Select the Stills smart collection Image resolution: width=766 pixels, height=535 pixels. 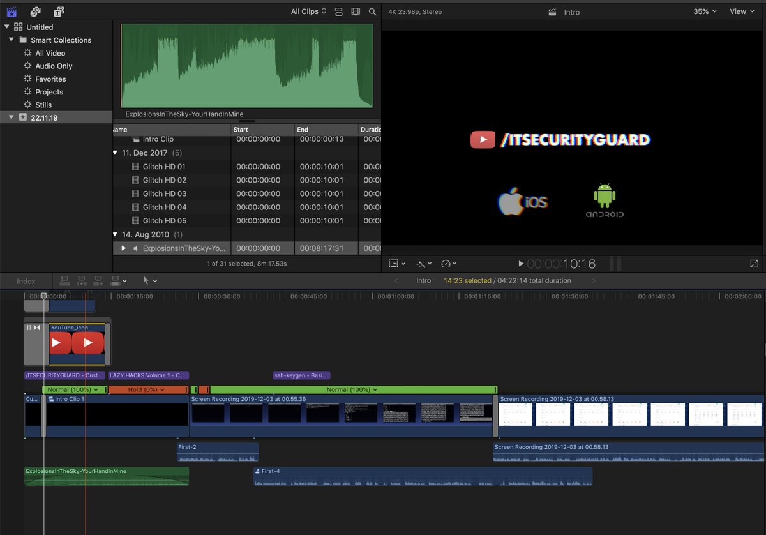click(x=43, y=105)
